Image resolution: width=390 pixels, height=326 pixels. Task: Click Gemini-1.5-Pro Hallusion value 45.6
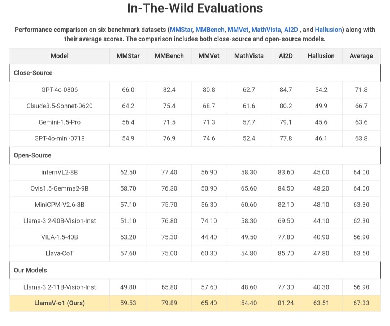[x=321, y=122]
